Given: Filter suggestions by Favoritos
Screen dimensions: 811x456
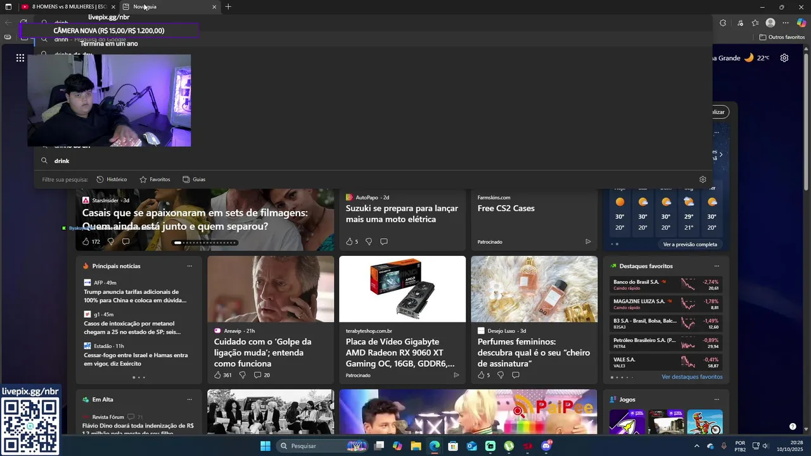Looking at the screenshot, I should tap(155, 179).
